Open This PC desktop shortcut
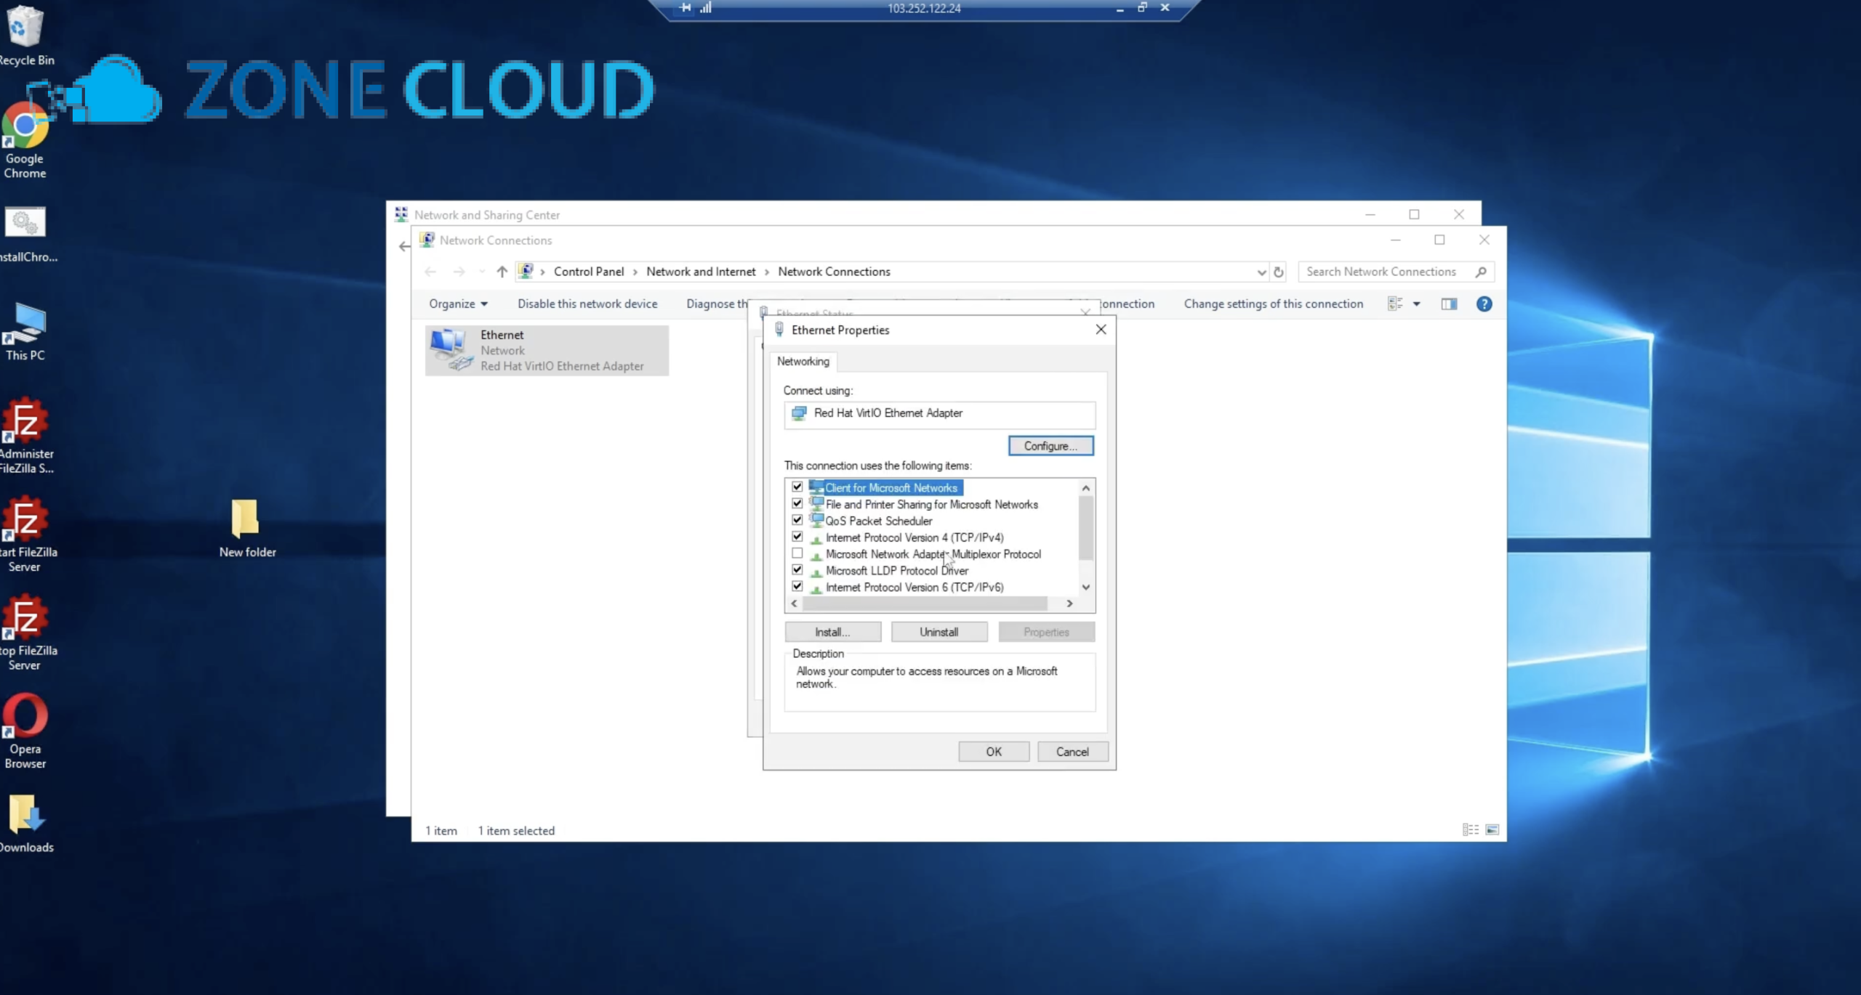Viewport: 1861px width, 995px height. pyautogui.click(x=25, y=332)
